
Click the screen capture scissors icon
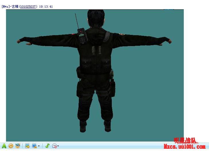coord(34,146)
